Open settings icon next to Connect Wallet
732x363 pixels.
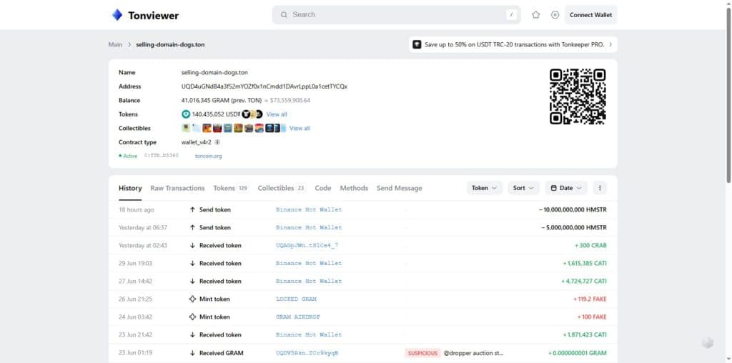point(555,15)
